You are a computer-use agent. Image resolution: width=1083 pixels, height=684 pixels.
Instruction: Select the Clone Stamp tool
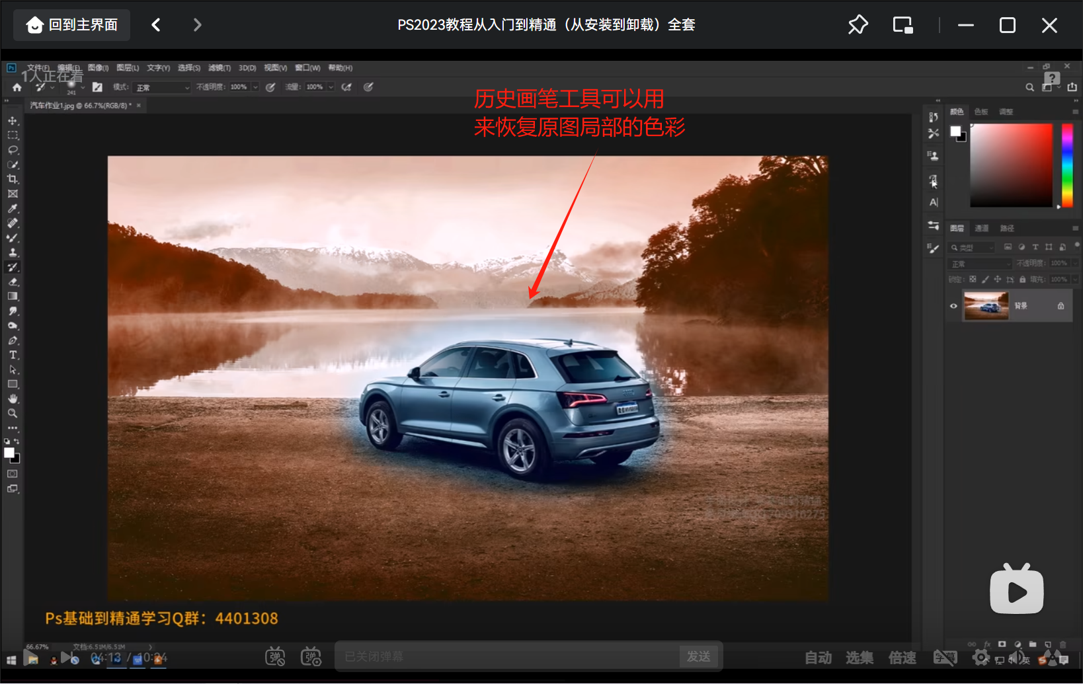pyautogui.click(x=13, y=252)
